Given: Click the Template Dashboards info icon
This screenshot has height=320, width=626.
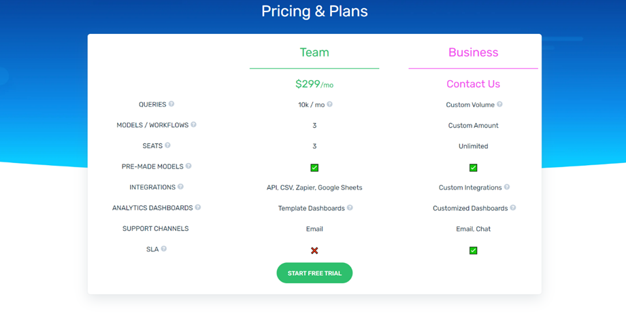Looking at the screenshot, I should (x=350, y=208).
